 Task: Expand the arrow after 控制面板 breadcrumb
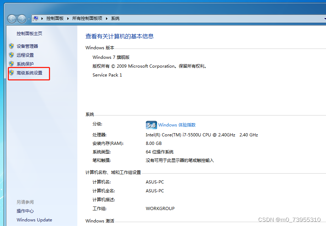pos(68,18)
